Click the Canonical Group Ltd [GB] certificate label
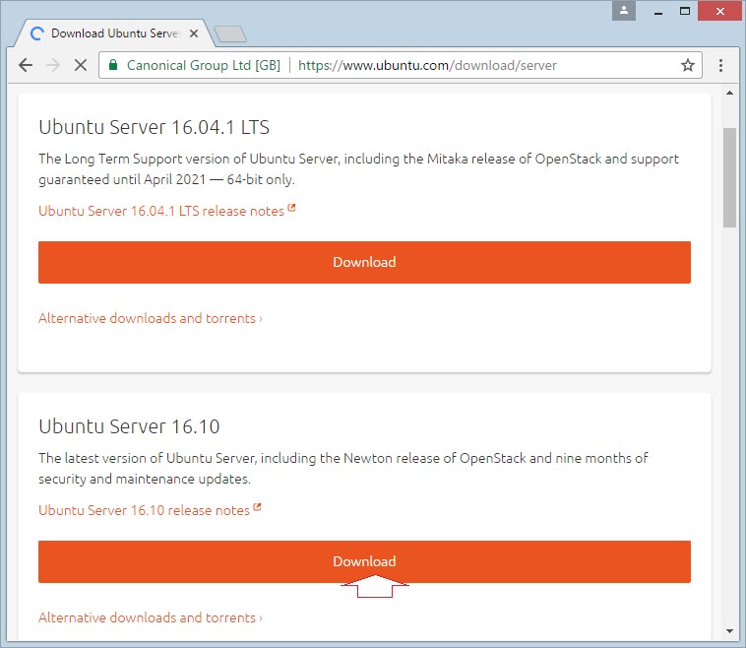Screen dimensions: 746x648 [203, 65]
